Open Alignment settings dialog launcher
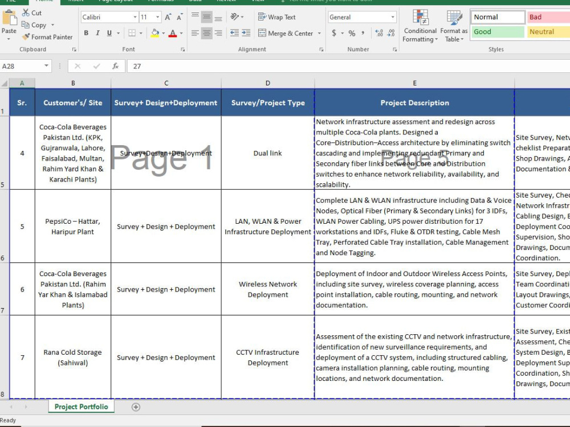This screenshot has width=570, height=427. [x=321, y=50]
